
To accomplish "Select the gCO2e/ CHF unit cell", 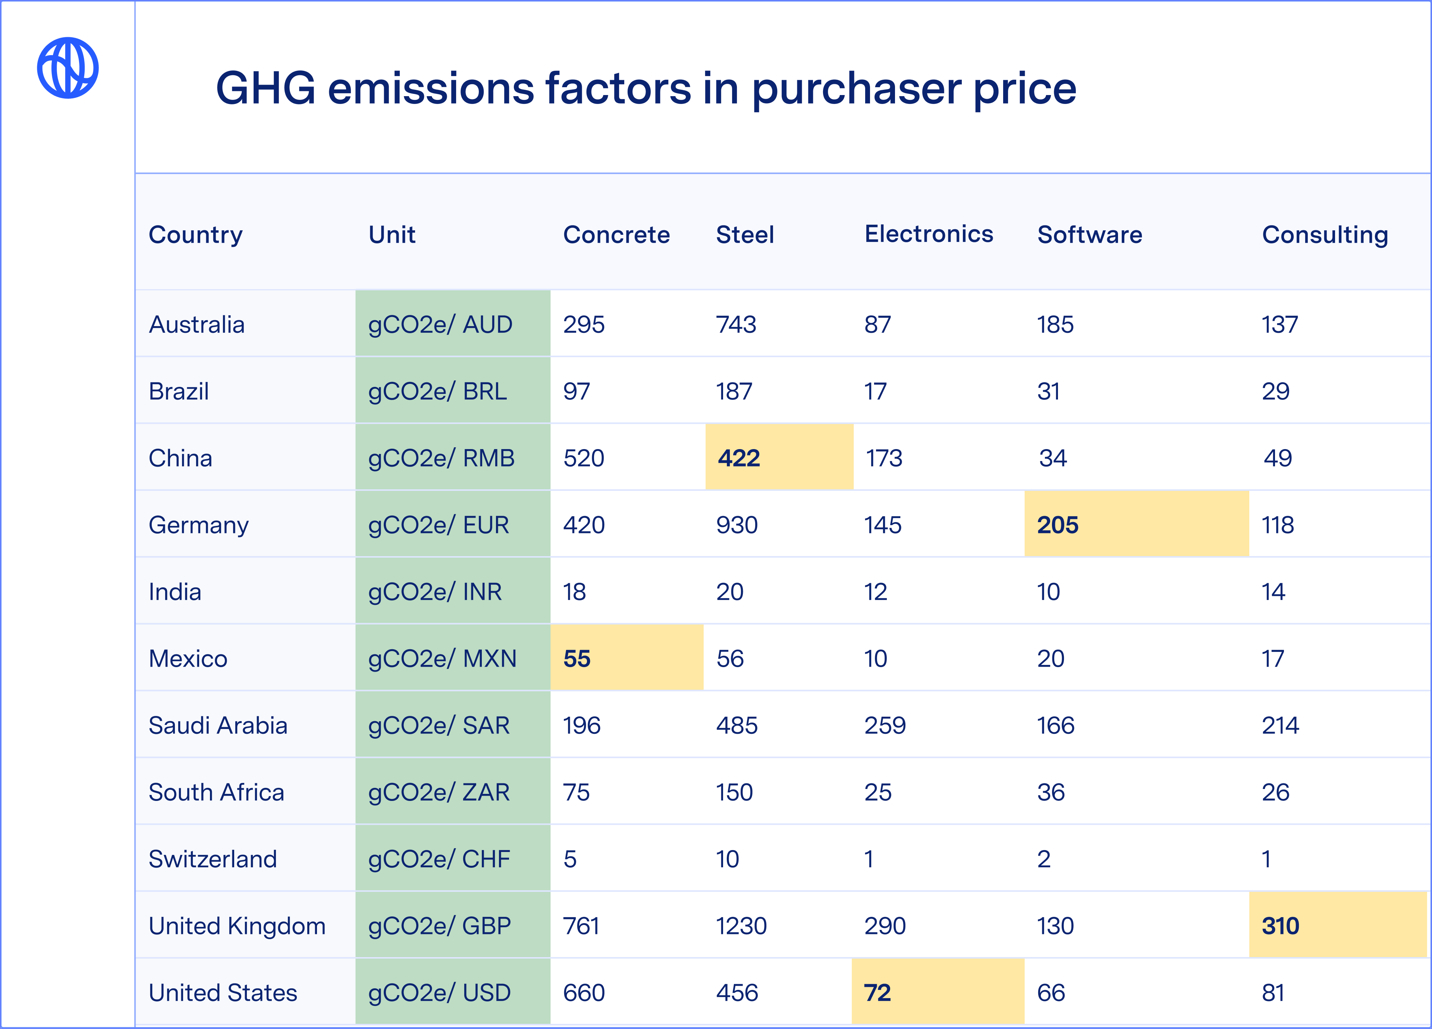I will coord(439,859).
